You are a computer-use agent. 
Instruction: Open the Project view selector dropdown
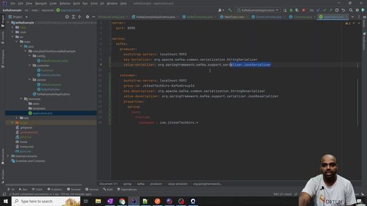click(18, 17)
